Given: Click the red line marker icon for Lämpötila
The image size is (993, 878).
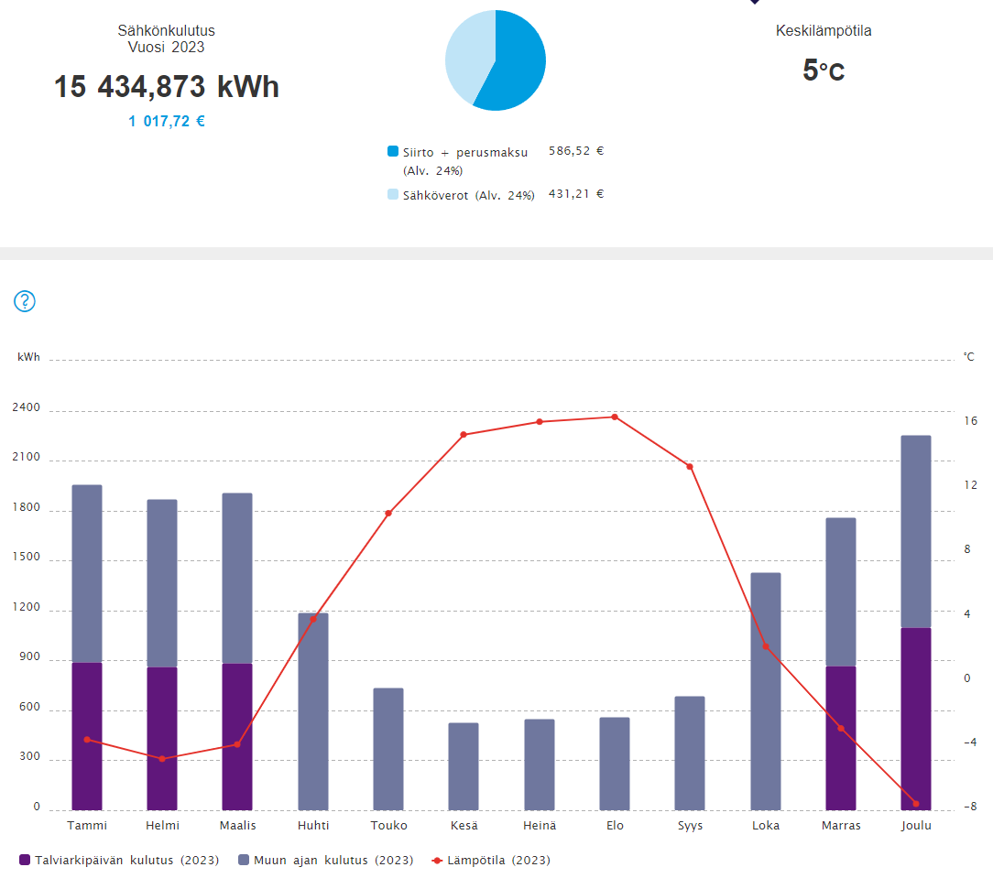Looking at the screenshot, I should point(436,861).
